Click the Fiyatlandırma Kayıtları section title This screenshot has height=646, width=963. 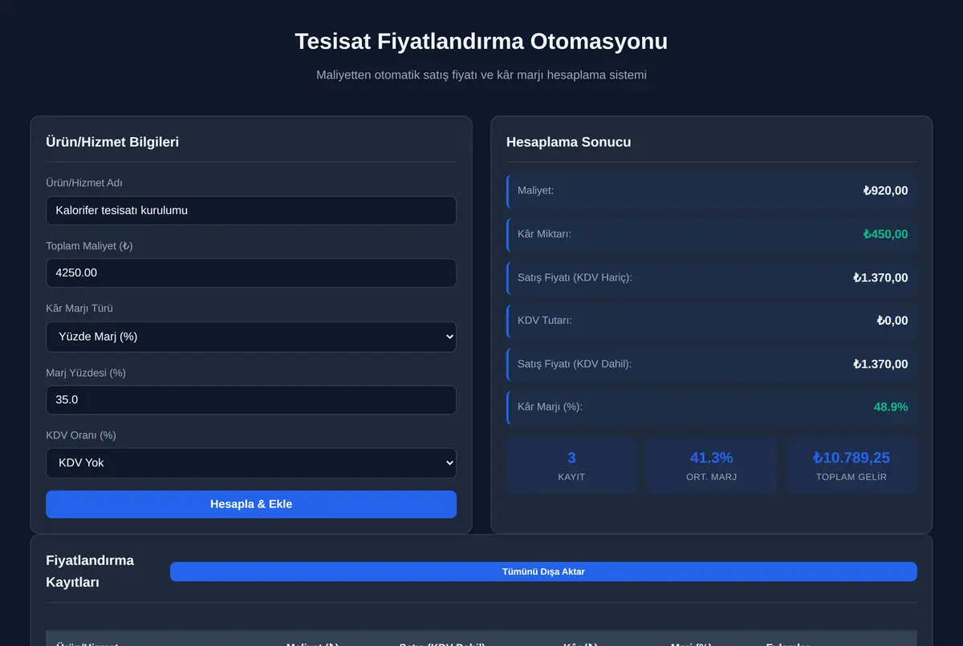(x=90, y=571)
